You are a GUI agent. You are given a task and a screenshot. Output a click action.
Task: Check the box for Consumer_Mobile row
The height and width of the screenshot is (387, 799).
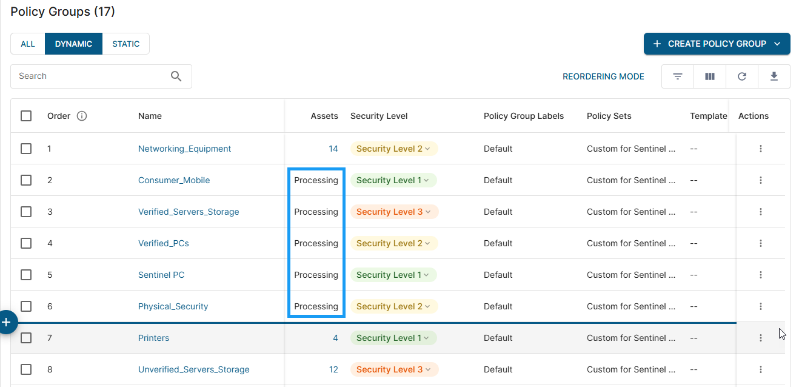point(26,180)
